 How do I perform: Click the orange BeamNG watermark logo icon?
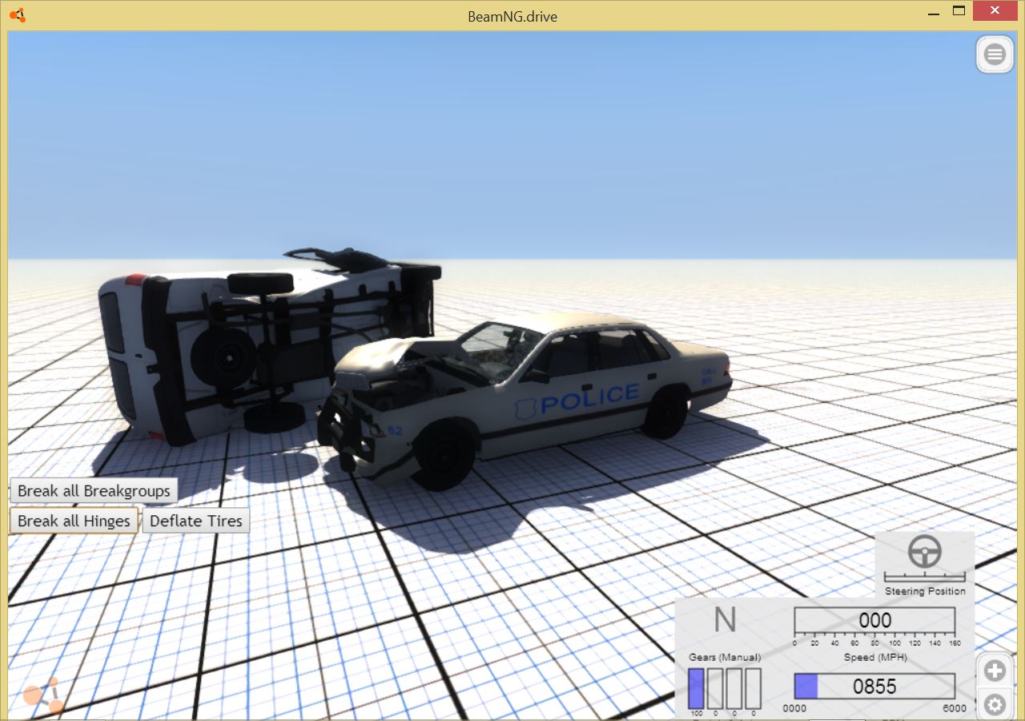point(43,695)
